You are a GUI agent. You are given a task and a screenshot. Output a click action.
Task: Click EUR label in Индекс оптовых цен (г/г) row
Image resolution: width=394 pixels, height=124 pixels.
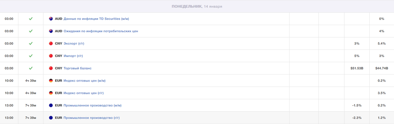click(58, 93)
